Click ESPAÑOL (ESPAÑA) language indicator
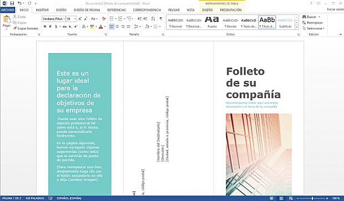The width and height of the screenshot is (344, 201). click(x=69, y=198)
